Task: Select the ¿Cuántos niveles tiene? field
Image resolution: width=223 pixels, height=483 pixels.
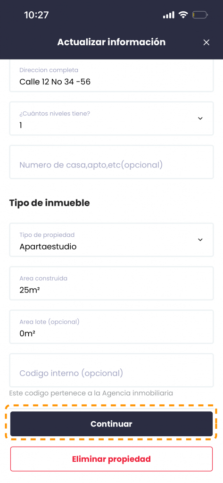Action: [111, 118]
